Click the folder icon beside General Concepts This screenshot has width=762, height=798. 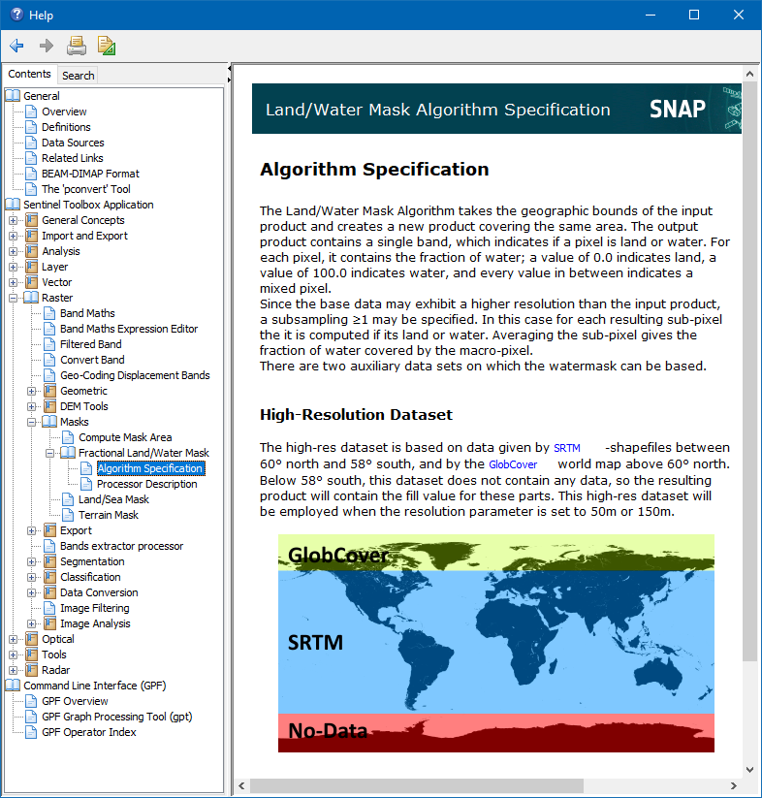[32, 220]
